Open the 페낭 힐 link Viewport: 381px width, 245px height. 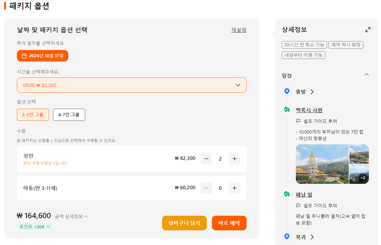[304, 195]
